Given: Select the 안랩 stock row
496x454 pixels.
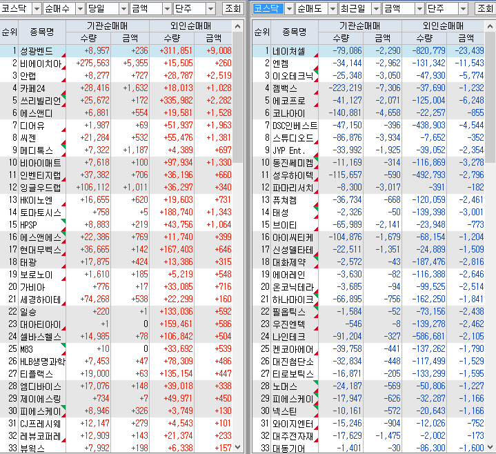Looking at the screenshot, I should (116, 76).
